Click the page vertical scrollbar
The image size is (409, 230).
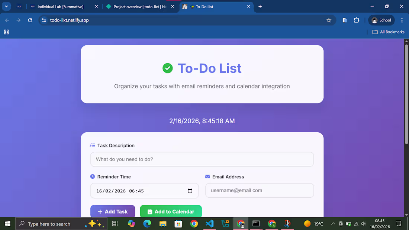pyautogui.click(x=406, y=94)
